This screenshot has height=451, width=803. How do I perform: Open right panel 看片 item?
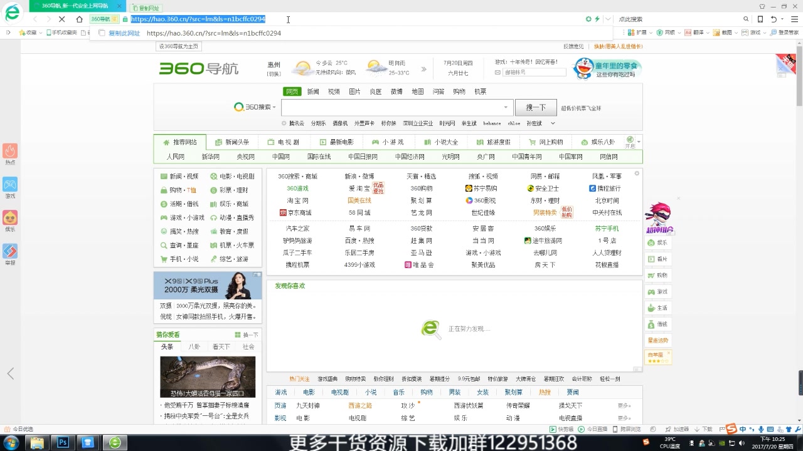[658, 259]
